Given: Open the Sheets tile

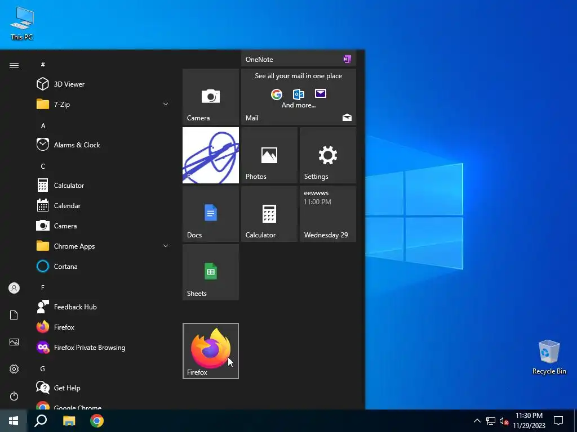Looking at the screenshot, I should pos(211,272).
